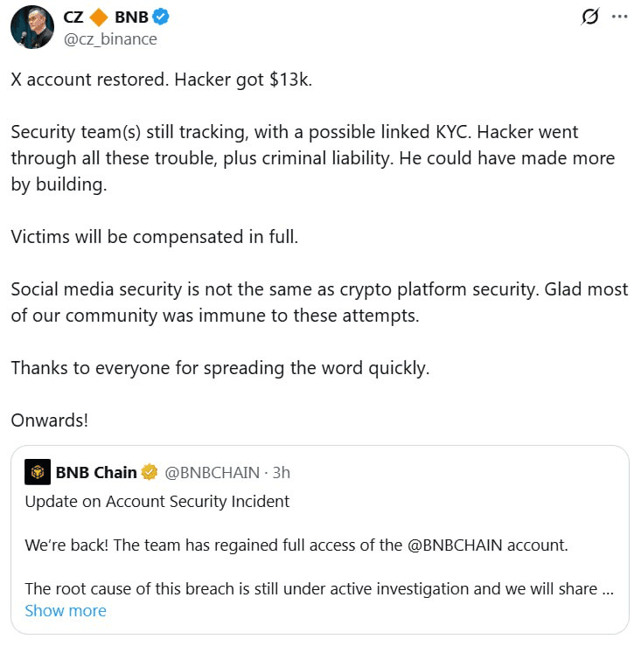Click the 'X account restored' opening line
Screen dimensions: 634x646
coord(162,80)
